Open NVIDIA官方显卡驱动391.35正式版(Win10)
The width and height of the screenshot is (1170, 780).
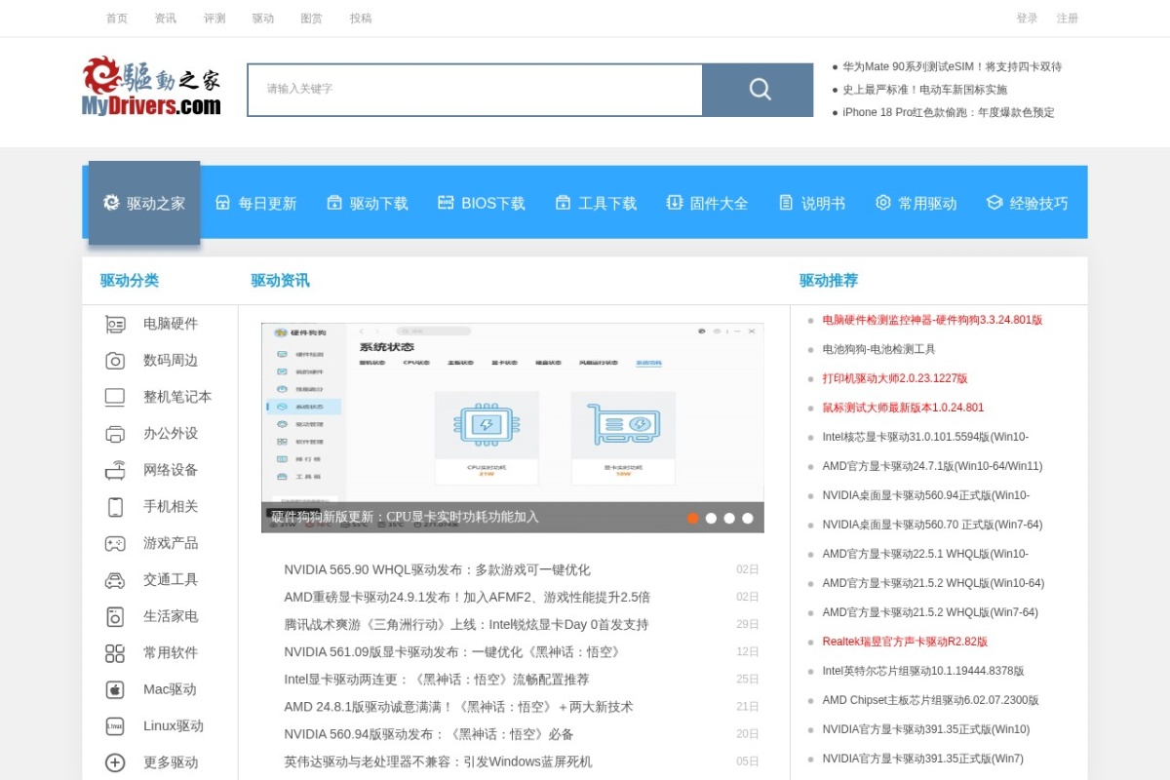tap(925, 729)
